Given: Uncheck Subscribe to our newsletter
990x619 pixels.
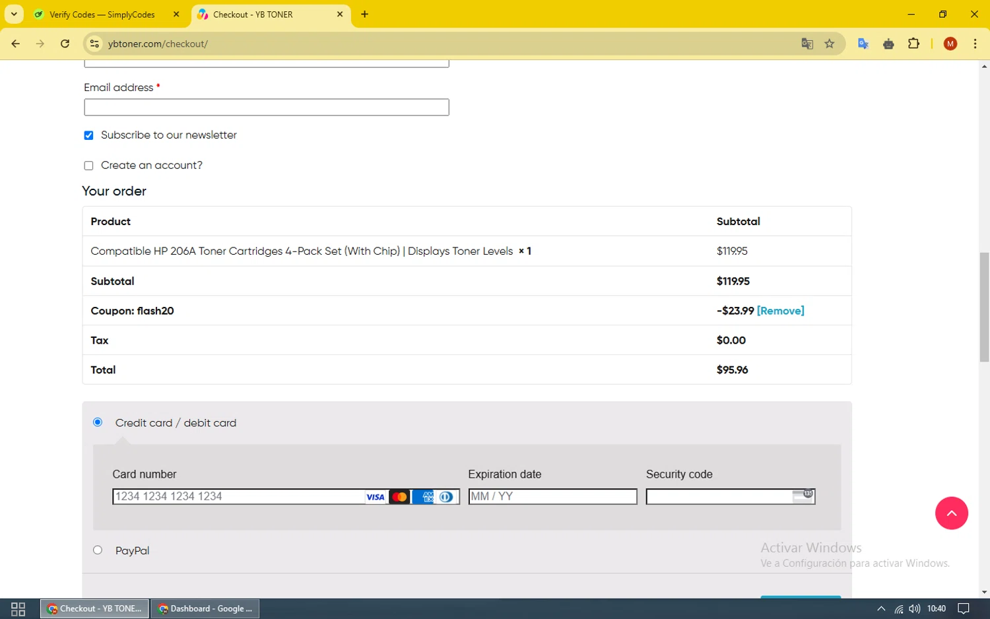Looking at the screenshot, I should pos(88,135).
